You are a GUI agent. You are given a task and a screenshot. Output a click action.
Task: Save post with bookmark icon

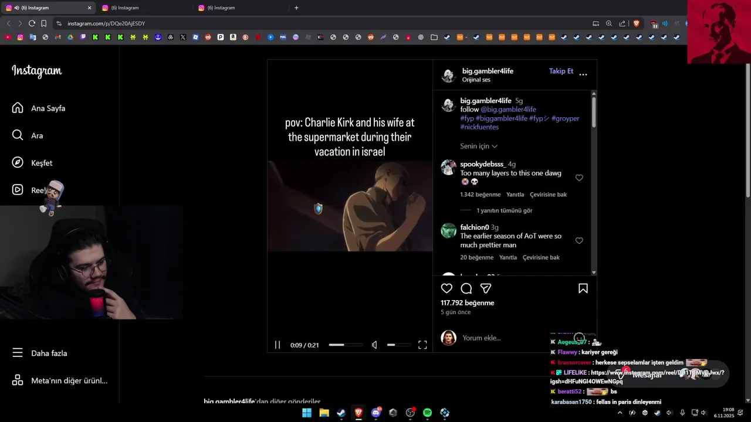point(583,288)
